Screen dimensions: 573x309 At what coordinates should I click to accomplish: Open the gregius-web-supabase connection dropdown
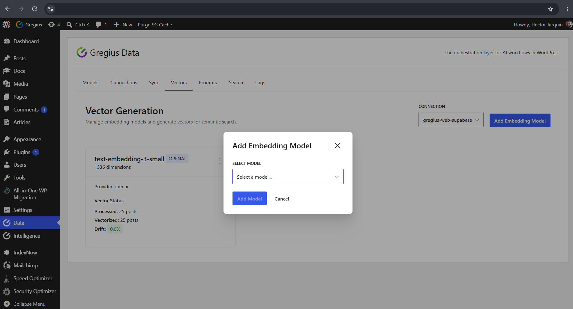[x=451, y=120]
